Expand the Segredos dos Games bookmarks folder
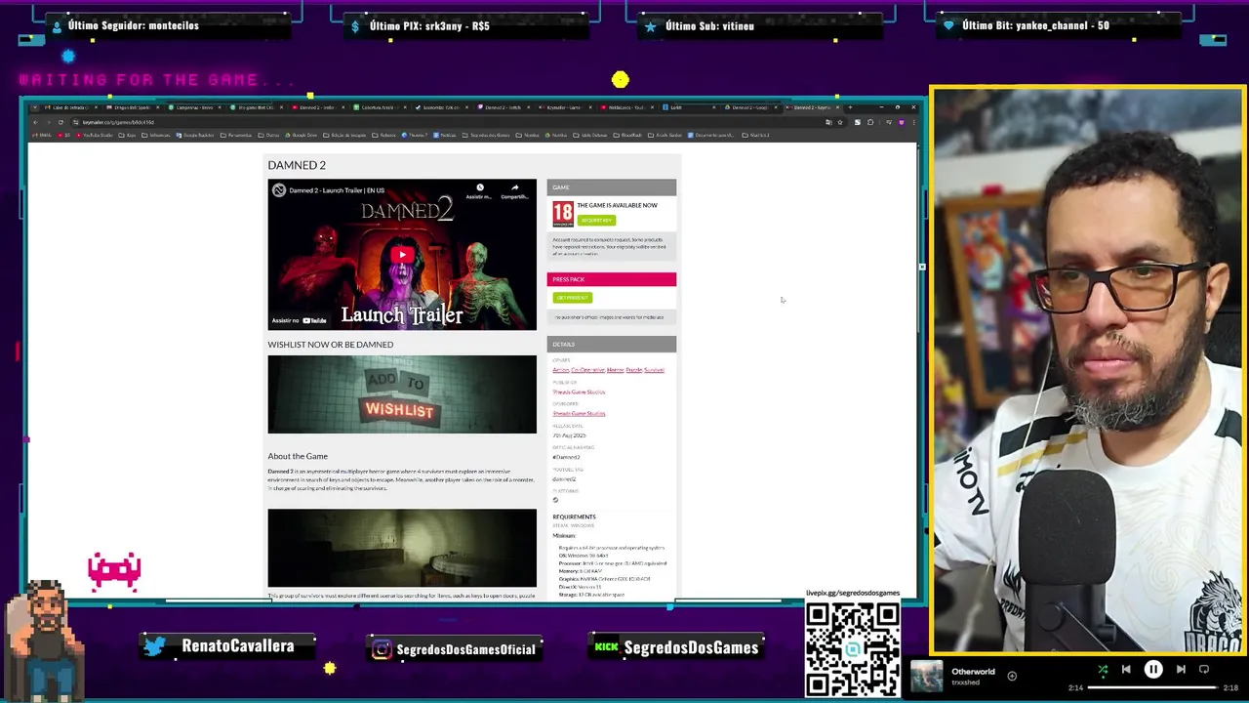Viewport: 1249px width, 703px height. tap(485, 135)
